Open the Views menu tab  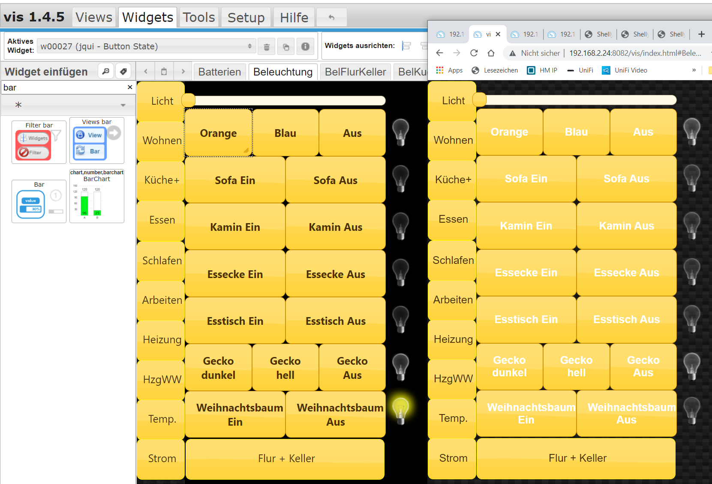tap(94, 17)
